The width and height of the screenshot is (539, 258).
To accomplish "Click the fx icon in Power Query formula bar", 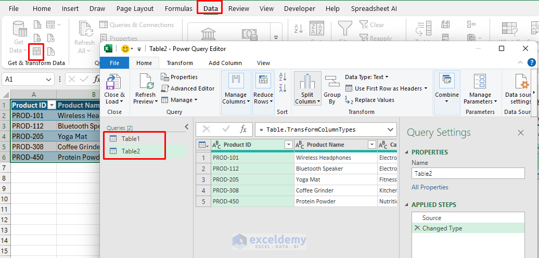I will point(243,130).
